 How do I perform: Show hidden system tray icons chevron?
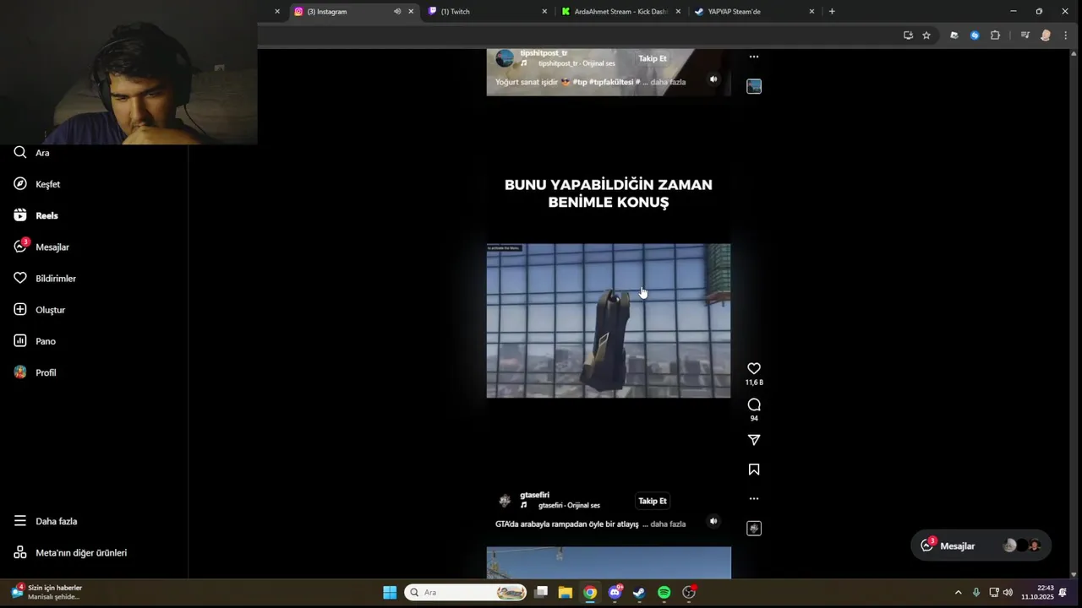[x=958, y=593]
